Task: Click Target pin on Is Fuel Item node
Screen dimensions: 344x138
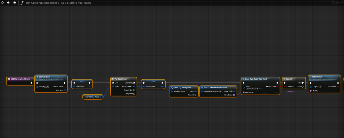Action: pos(311,87)
